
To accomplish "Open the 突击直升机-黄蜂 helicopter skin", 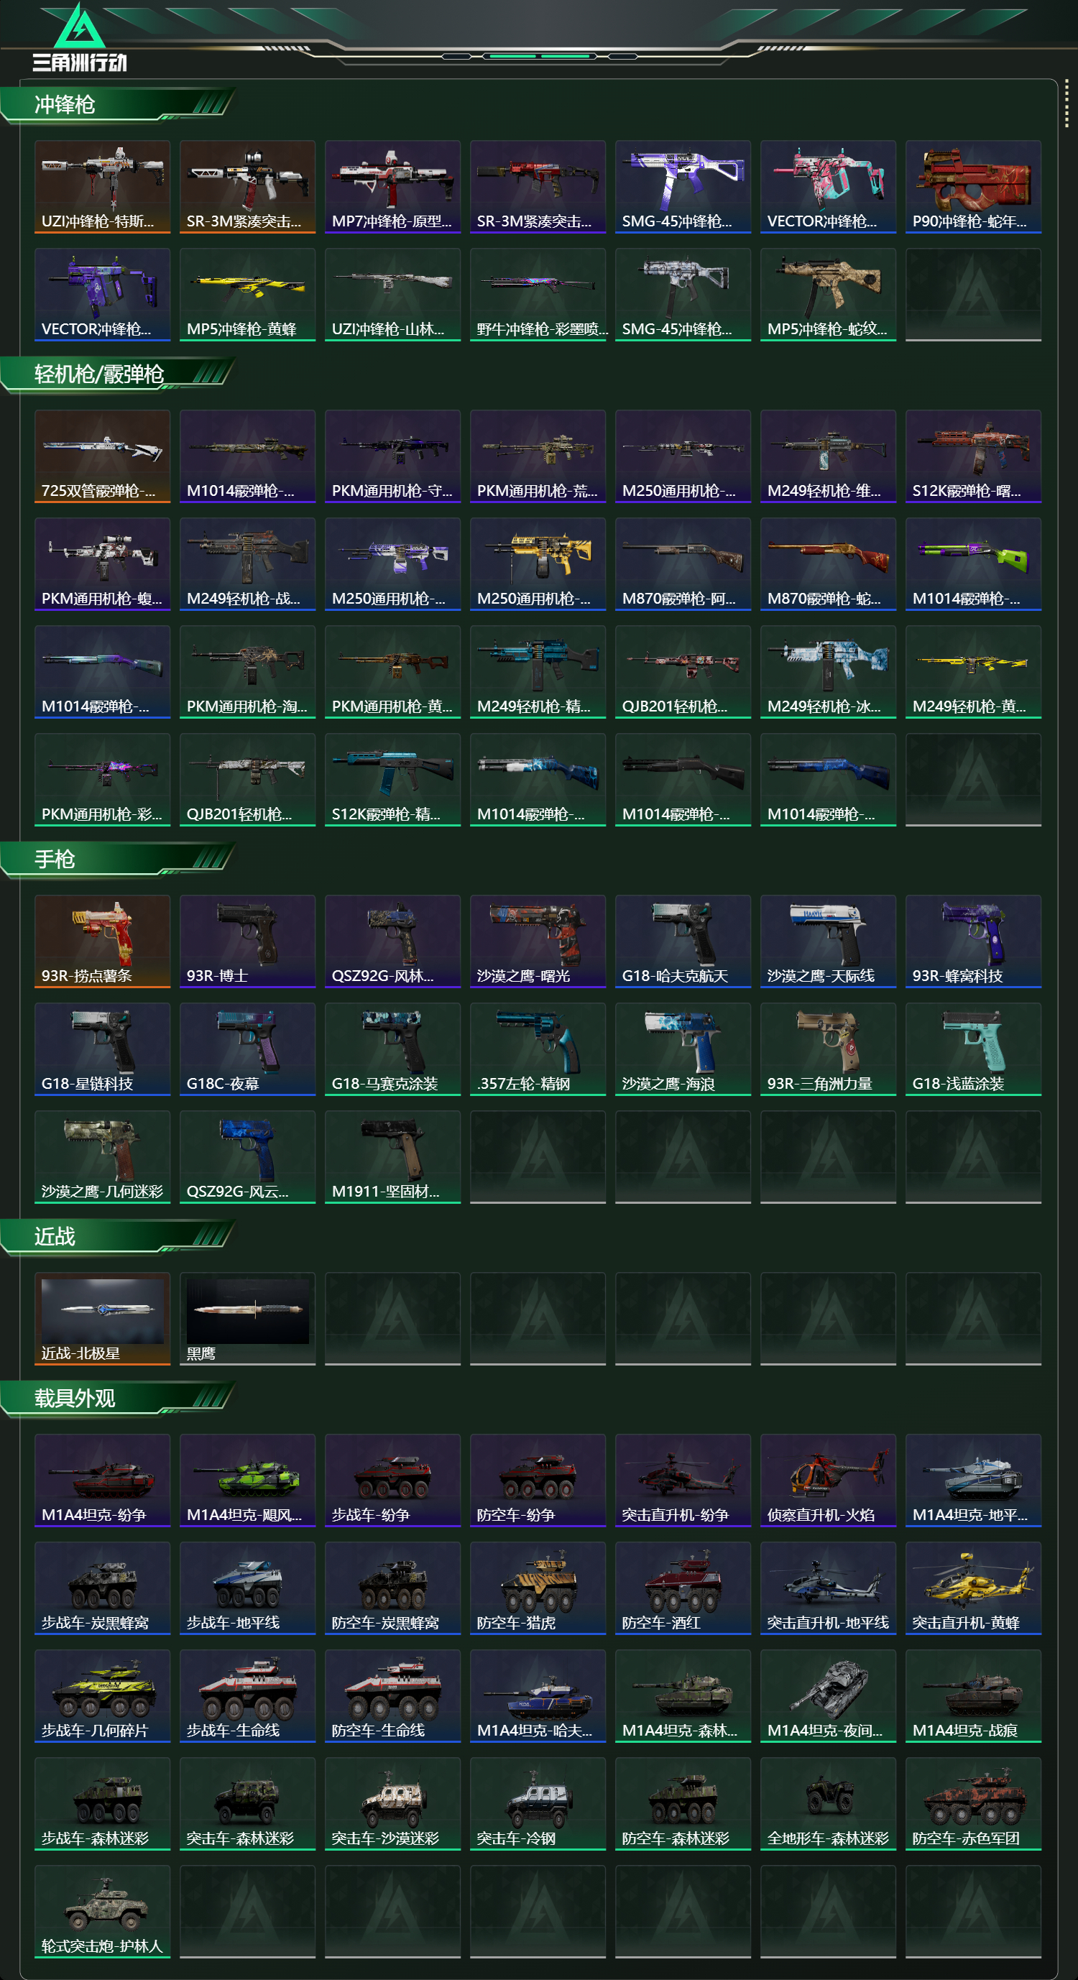I will [x=973, y=1587].
